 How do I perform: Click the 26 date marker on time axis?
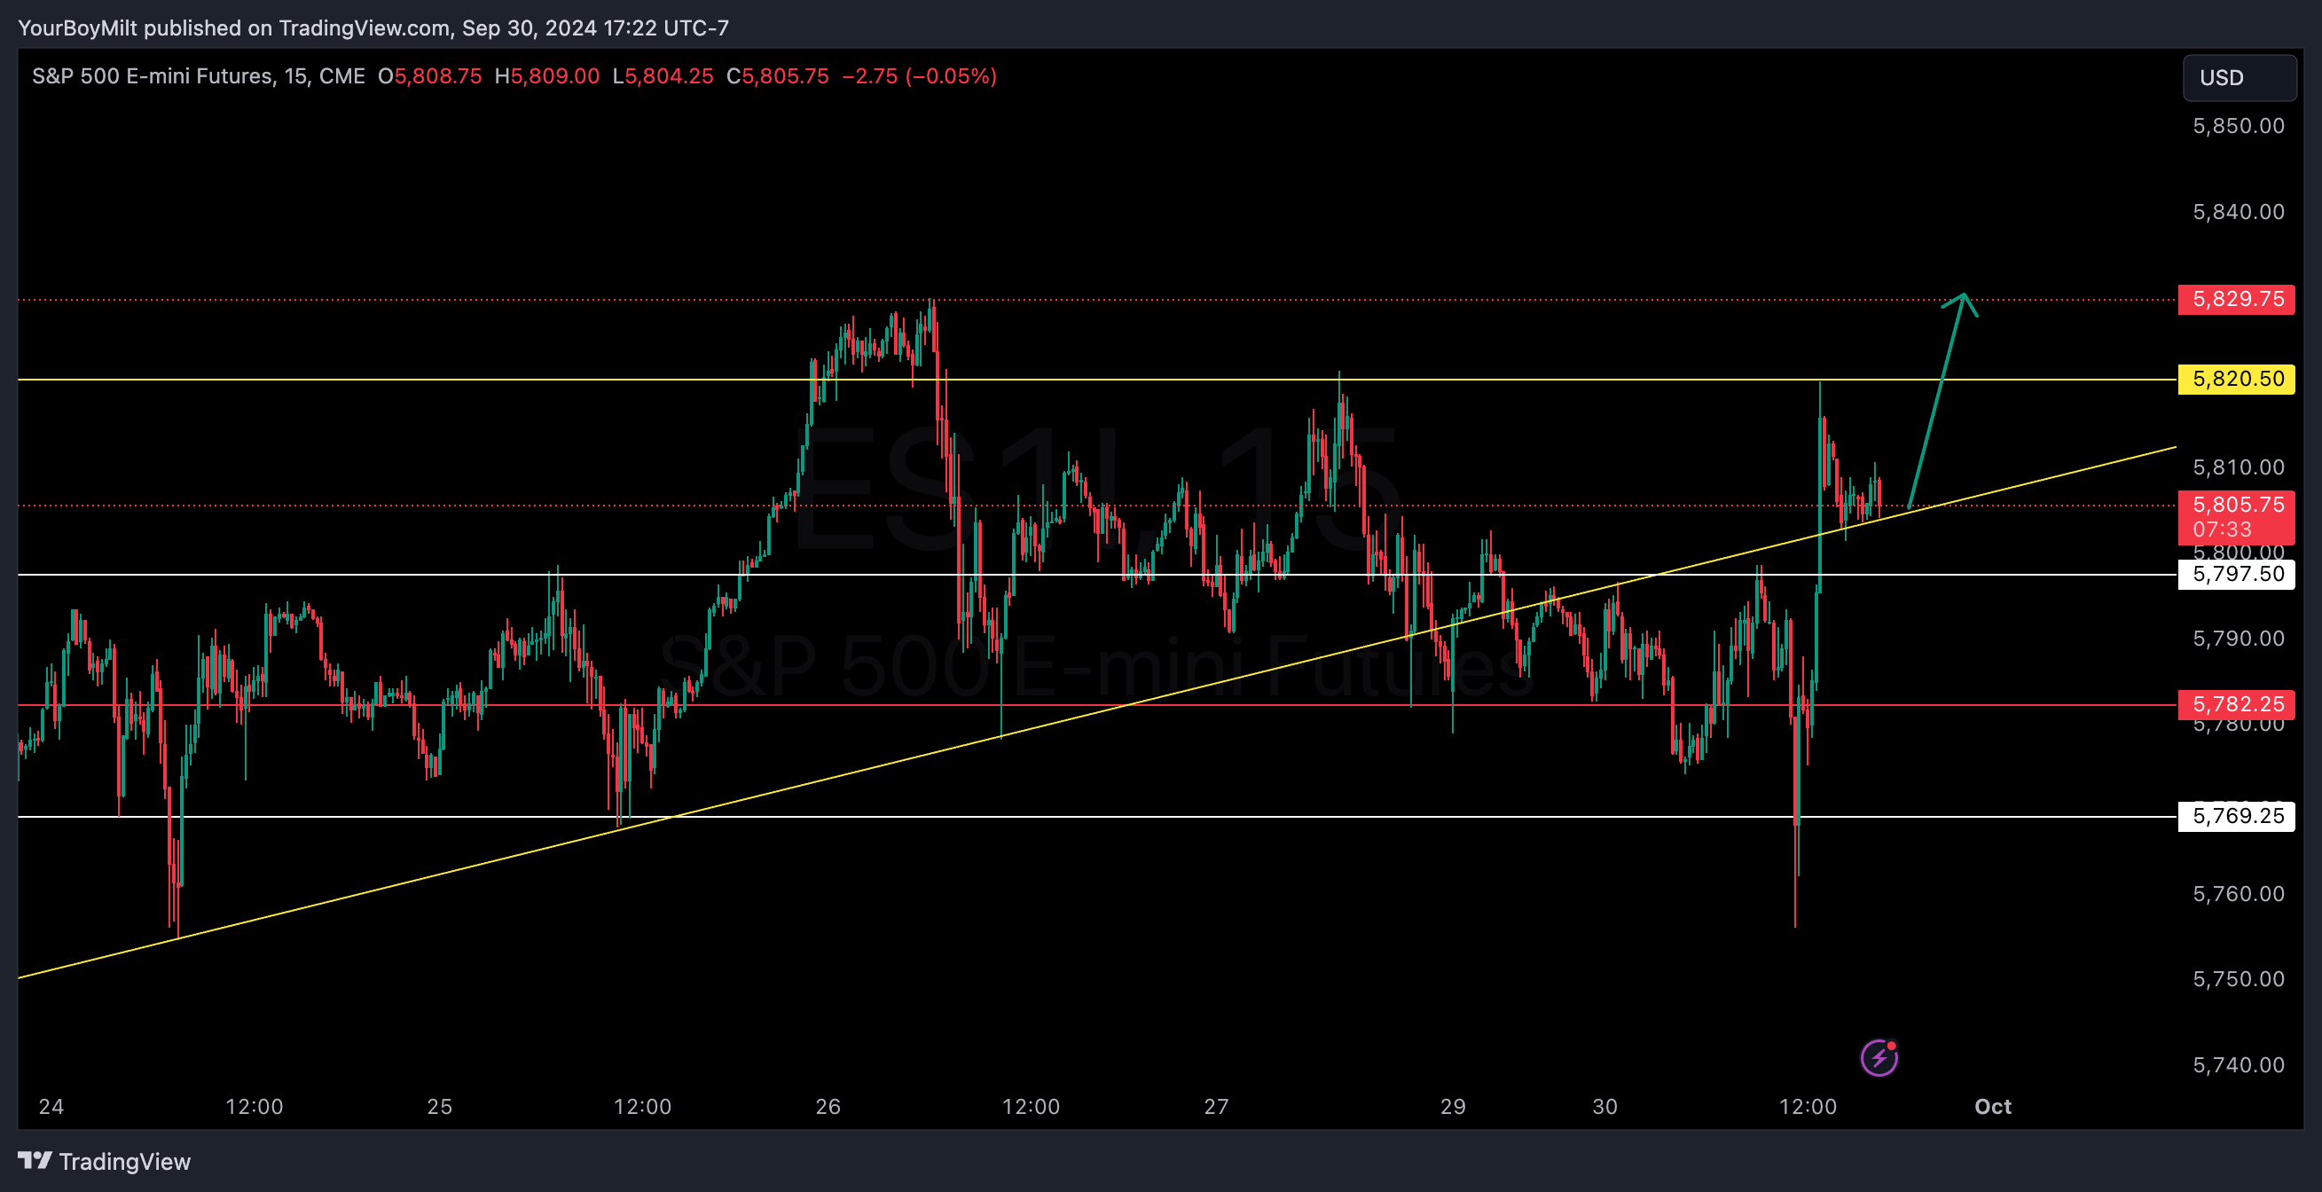(x=828, y=1106)
